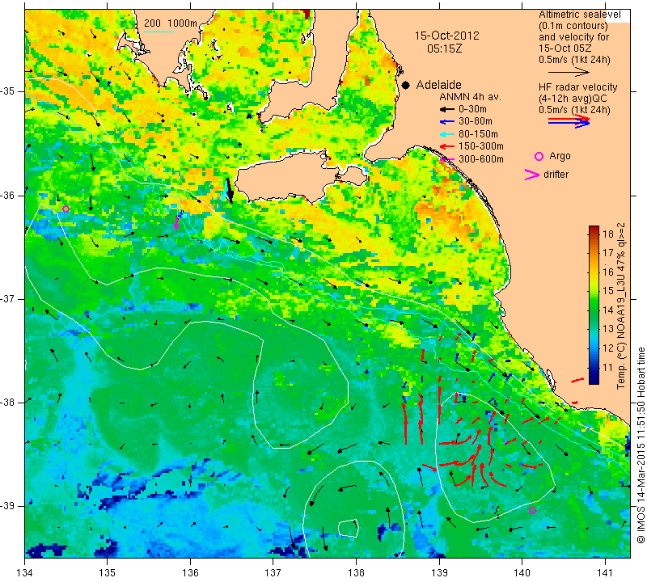Select the black 0-30m arrow legend icon
The width and height of the screenshot is (647, 582).
coord(446,110)
